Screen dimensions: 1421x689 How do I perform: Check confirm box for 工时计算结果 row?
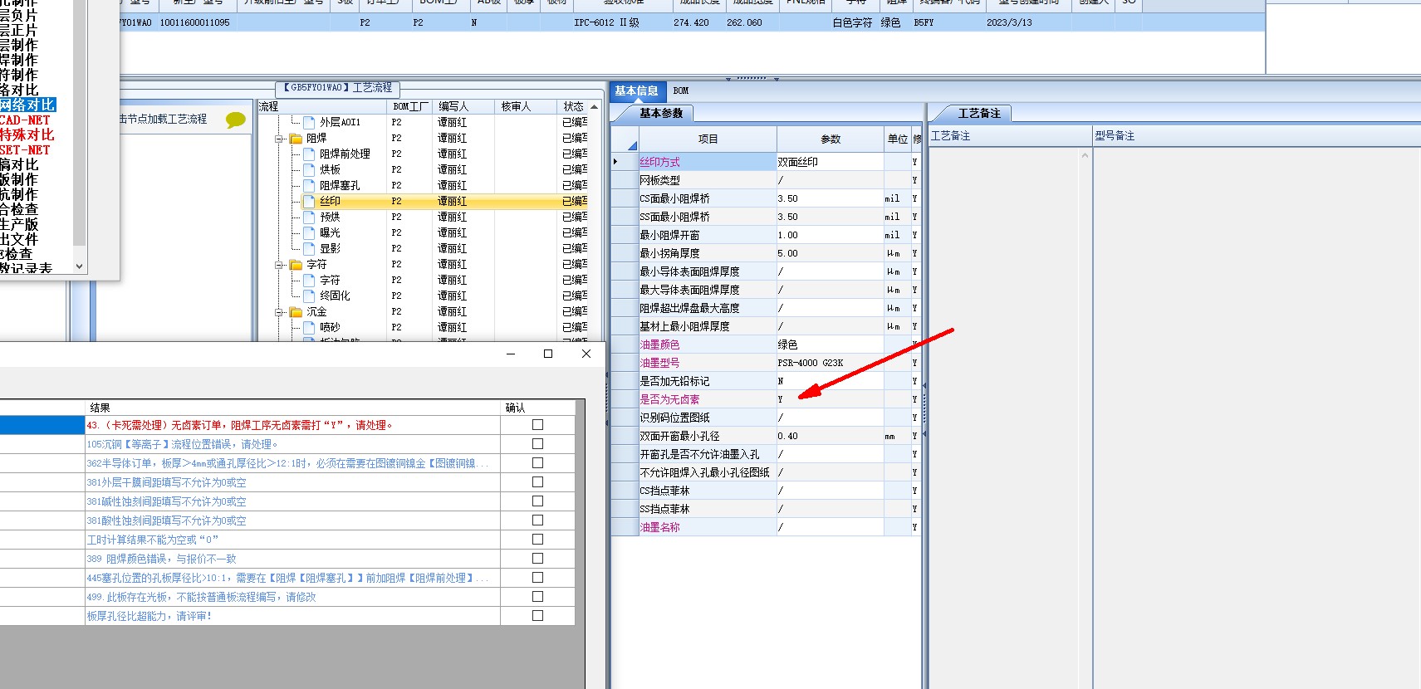click(537, 539)
